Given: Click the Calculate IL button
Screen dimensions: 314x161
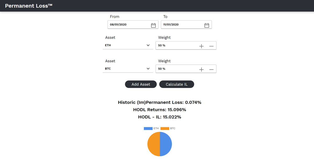Looking at the screenshot, I should [x=177, y=84].
